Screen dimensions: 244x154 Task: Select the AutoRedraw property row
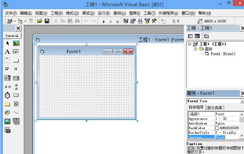click(214, 123)
